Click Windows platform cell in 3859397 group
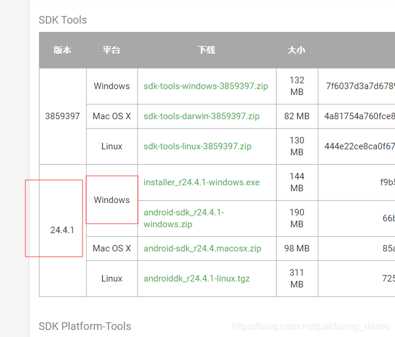 (x=112, y=86)
